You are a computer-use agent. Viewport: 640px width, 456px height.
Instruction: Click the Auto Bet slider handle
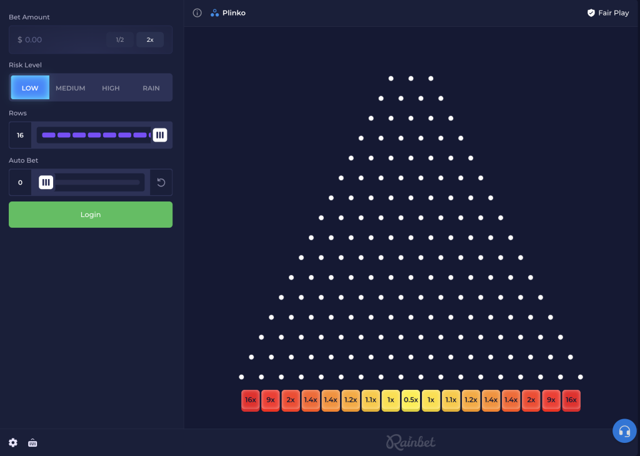[46, 182]
